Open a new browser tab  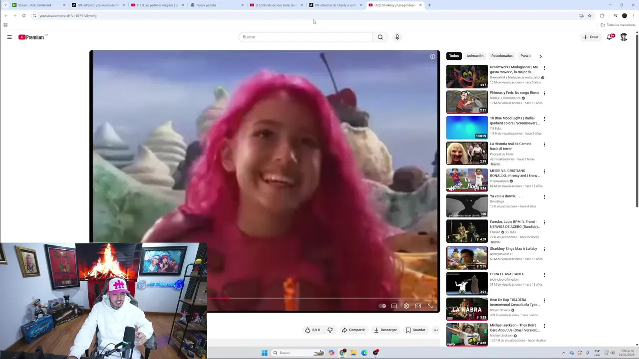coord(429,5)
